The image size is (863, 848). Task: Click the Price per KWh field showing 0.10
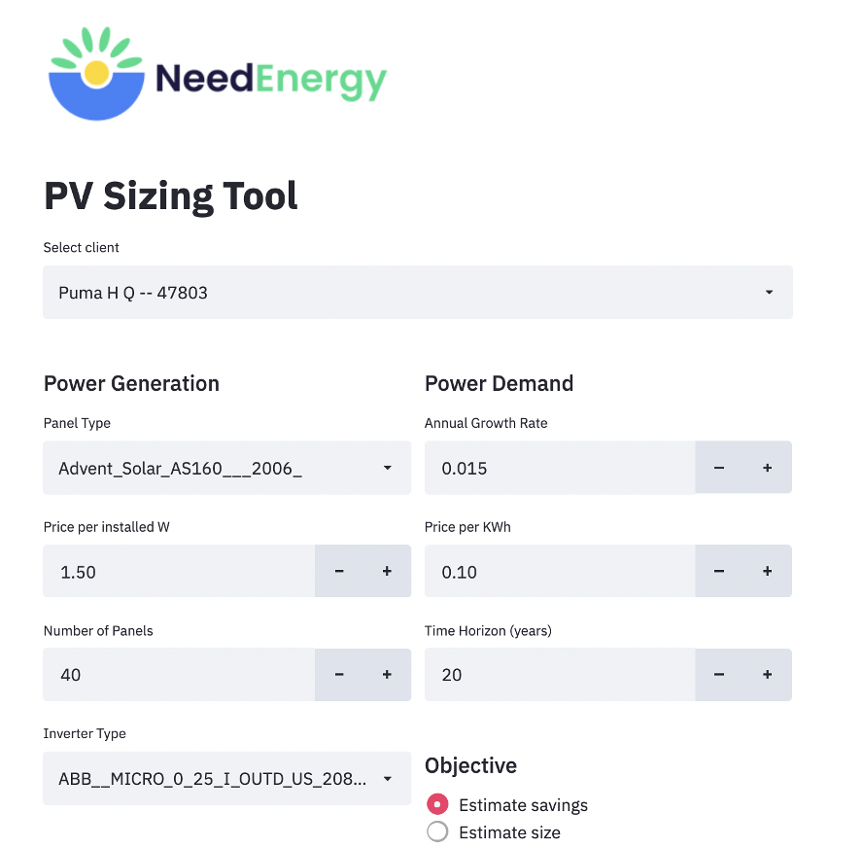(560, 571)
